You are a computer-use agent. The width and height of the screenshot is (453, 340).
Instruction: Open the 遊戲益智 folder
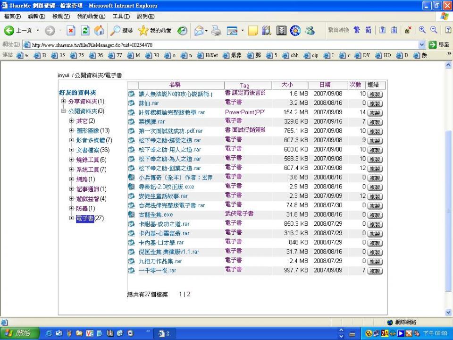click(x=88, y=199)
